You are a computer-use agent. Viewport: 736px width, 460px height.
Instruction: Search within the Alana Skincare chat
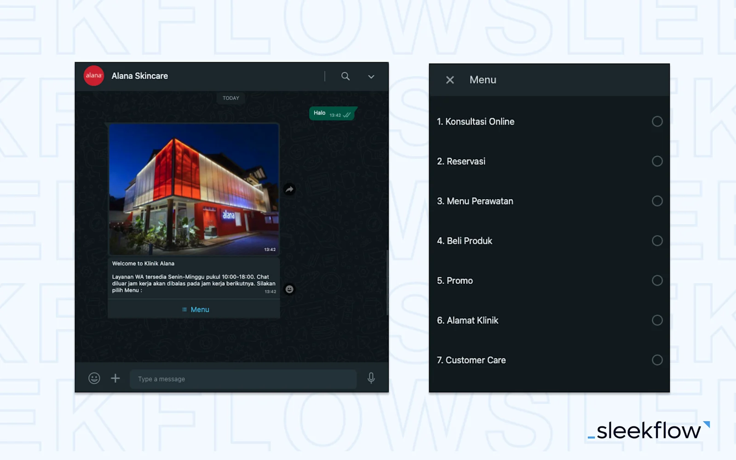pyautogui.click(x=345, y=76)
